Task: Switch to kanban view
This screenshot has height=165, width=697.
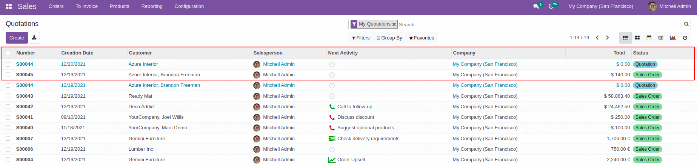Action: coord(637,38)
